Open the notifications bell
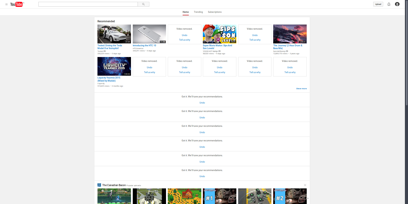This screenshot has width=408, height=204. tap(389, 4)
